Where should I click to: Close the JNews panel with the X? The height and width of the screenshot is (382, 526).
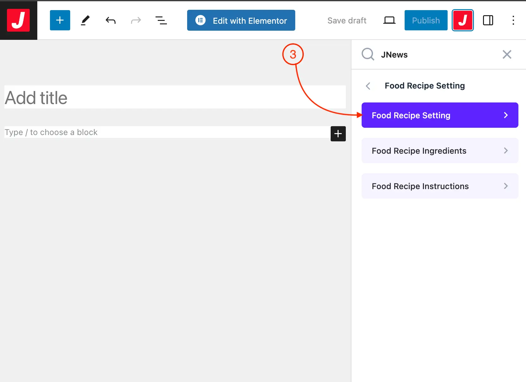(x=507, y=54)
